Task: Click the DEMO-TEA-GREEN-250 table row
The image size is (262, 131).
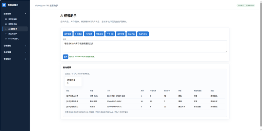Action: click(145, 96)
